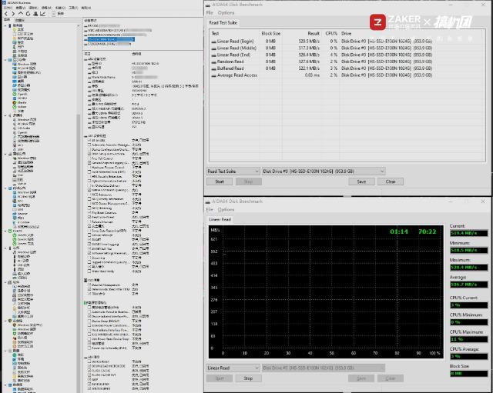Viewport: 493px width, 393px height.
Task: Collapse the DirectX tree node
Action: click(6, 231)
